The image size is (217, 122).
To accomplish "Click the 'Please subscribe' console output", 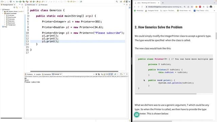I will (x=32, y=82).
